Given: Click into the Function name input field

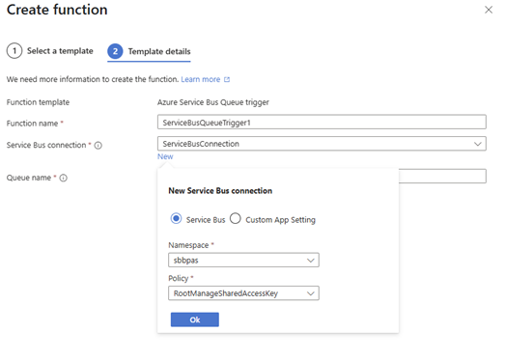Looking at the screenshot, I should coord(322,122).
